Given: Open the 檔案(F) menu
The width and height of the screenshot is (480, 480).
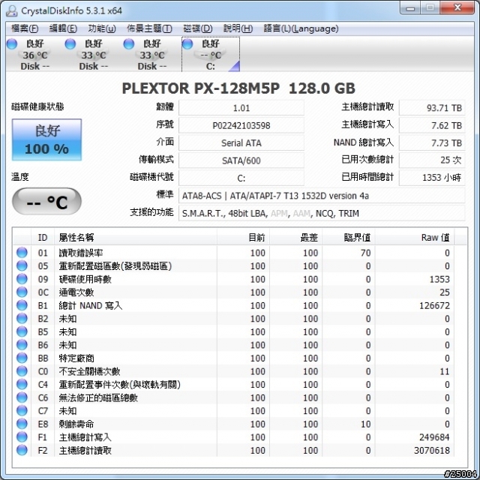Looking at the screenshot, I should coord(25,28).
